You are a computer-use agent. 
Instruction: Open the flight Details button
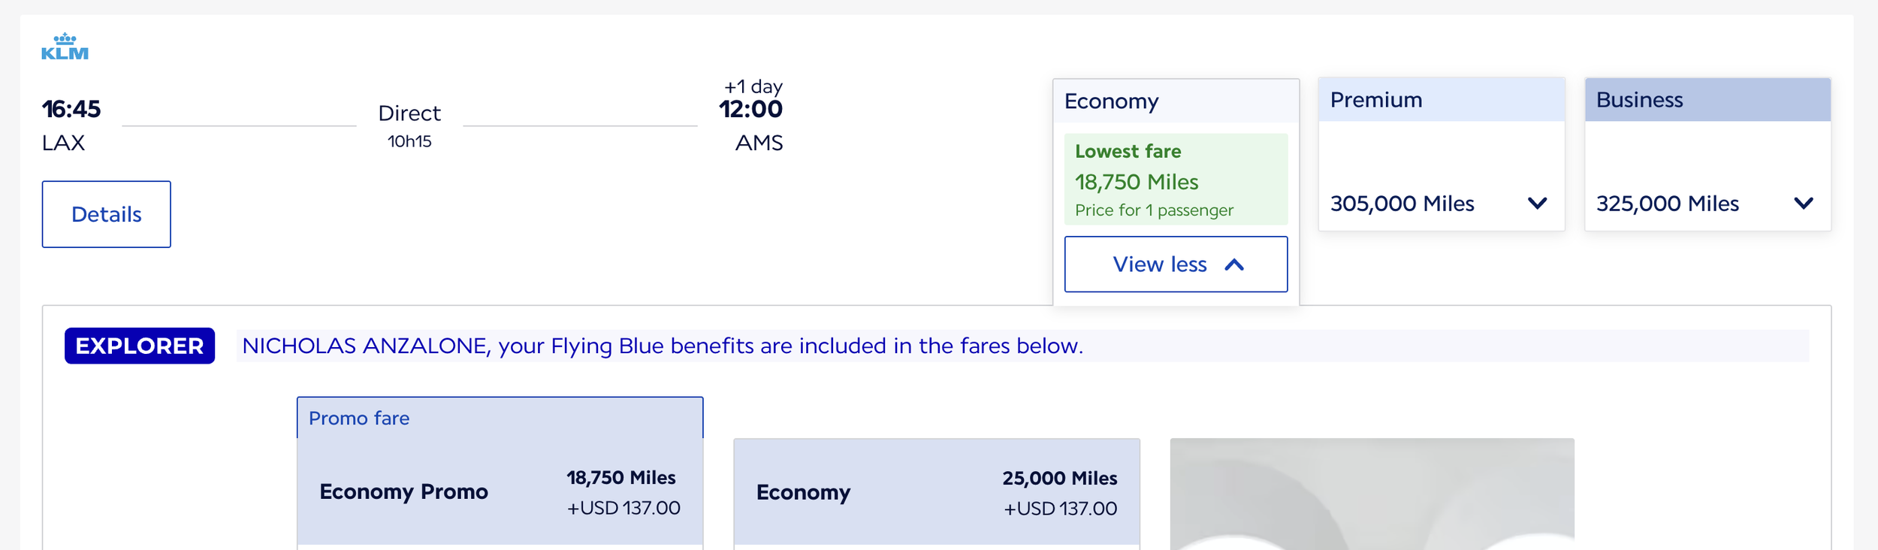tap(106, 214)
